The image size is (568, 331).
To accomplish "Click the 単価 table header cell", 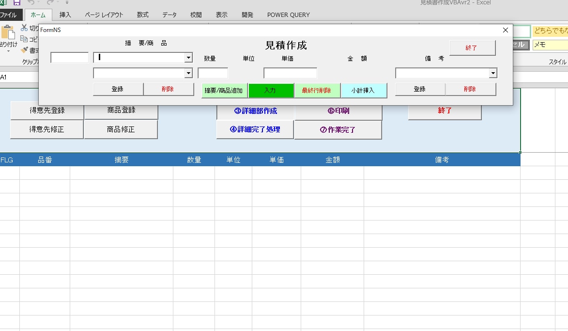I will pos(277,160).
